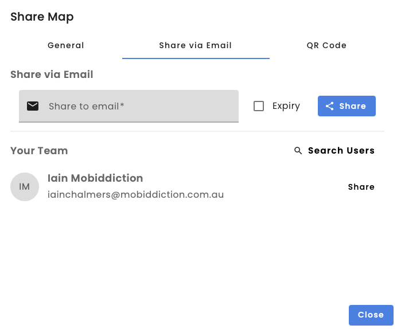Open the QR Code tab
Viewport: 397px width, 329px height.
pos(326,45)
